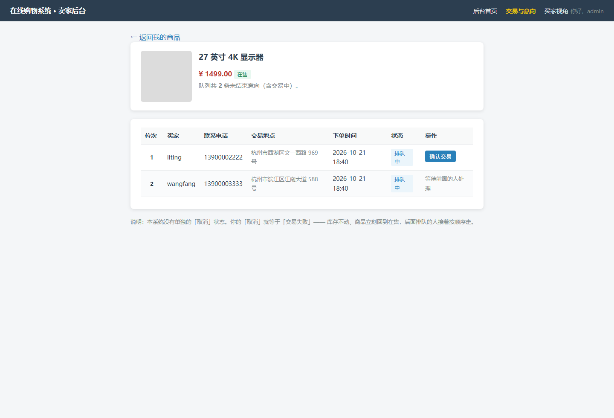Click the price ¥ 1499.00
This screenshot has height=418, width=614.
click(x=215, y=74)
